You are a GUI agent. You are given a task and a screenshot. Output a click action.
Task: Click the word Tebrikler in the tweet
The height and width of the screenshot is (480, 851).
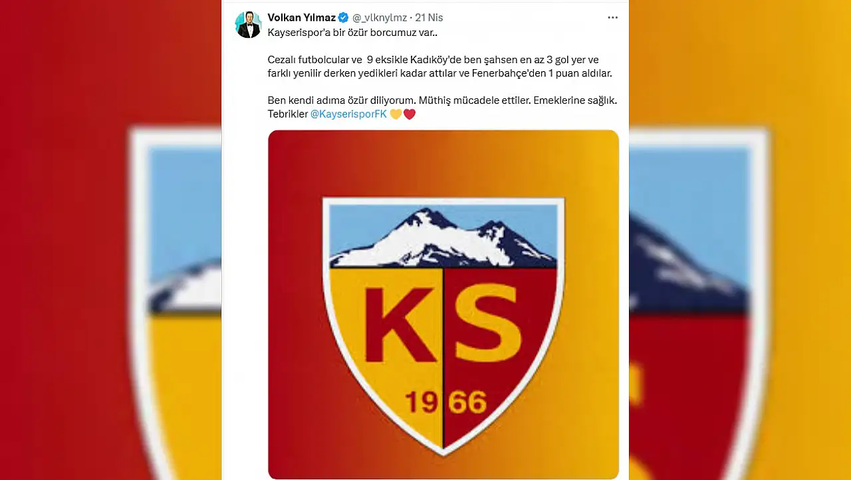(288, 114)
